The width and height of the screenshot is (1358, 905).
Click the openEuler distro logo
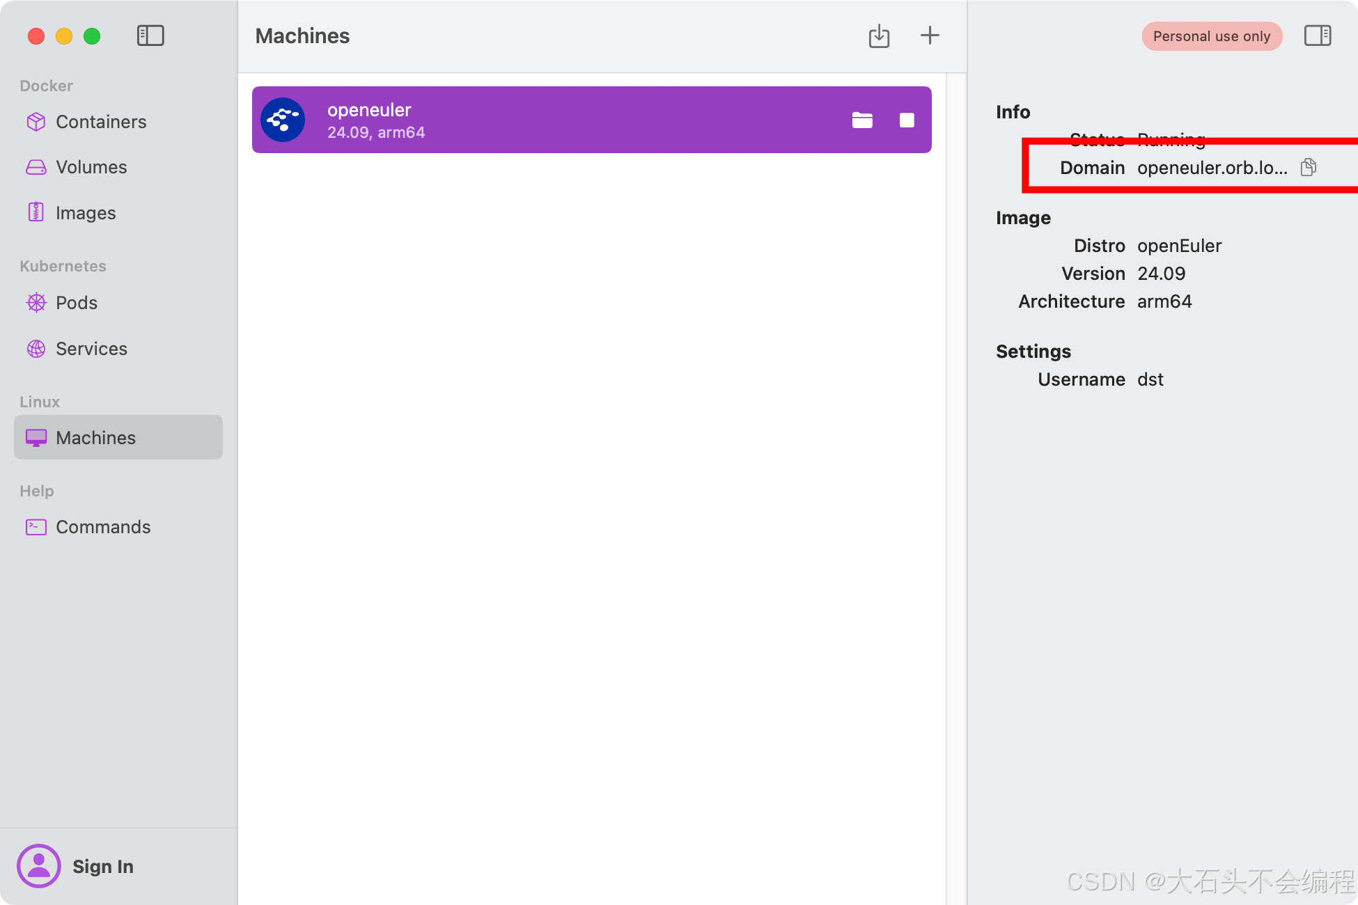click(283, 120)
